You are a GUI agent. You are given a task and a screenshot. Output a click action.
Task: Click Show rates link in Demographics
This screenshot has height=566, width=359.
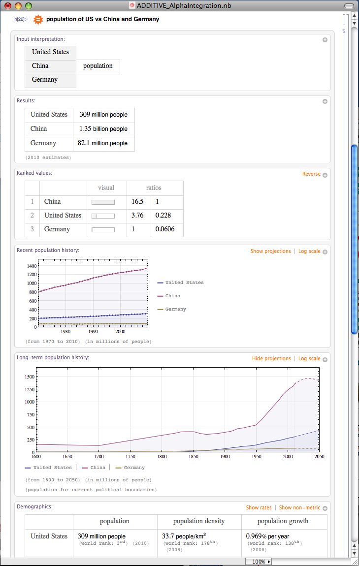click(x=259, y=508)
